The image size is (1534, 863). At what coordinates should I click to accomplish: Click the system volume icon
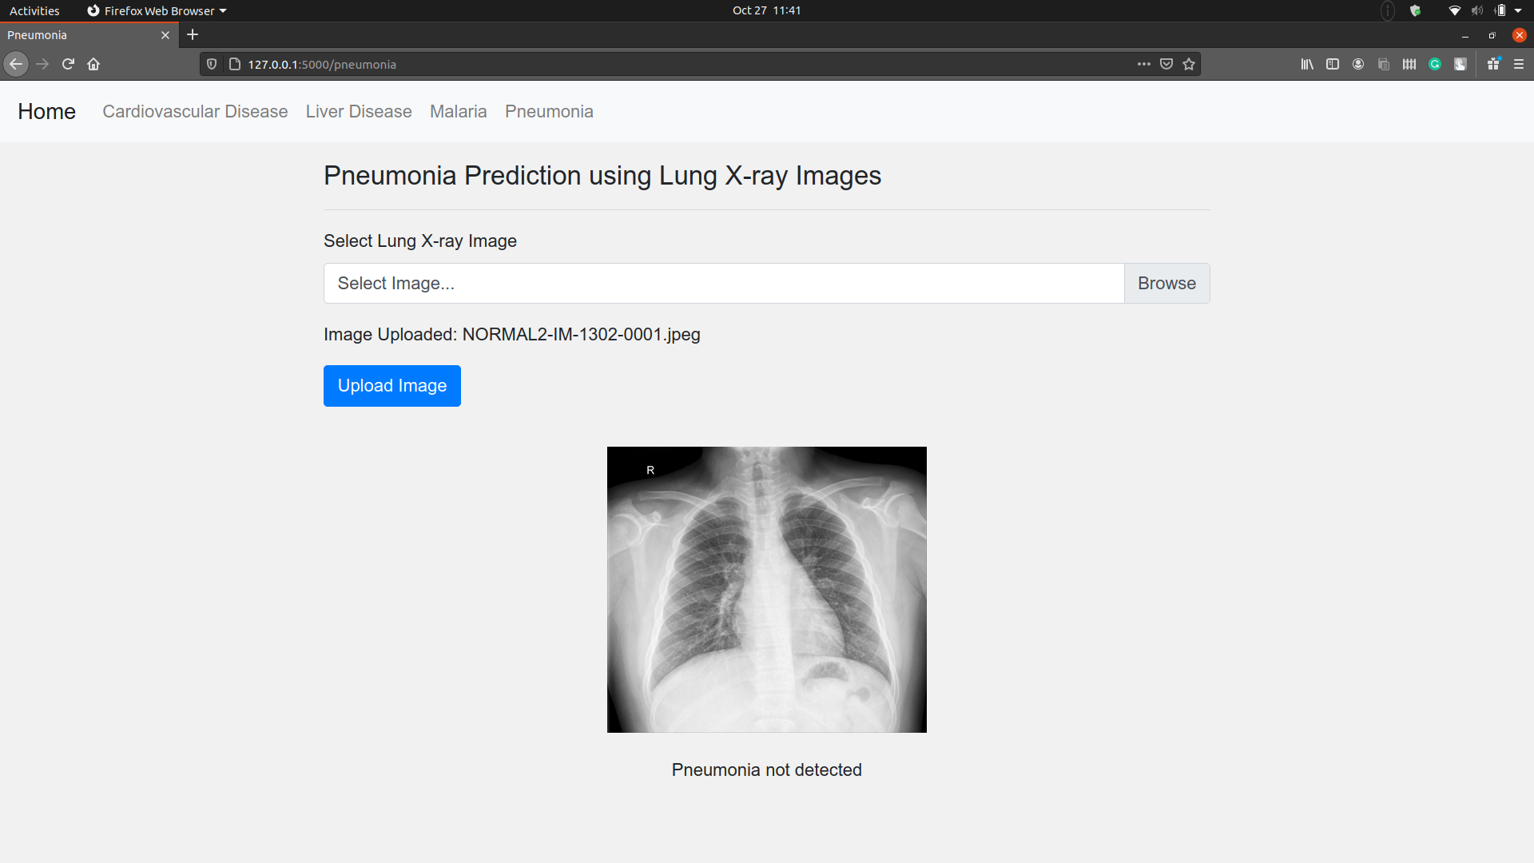[x=1478, y=10]
